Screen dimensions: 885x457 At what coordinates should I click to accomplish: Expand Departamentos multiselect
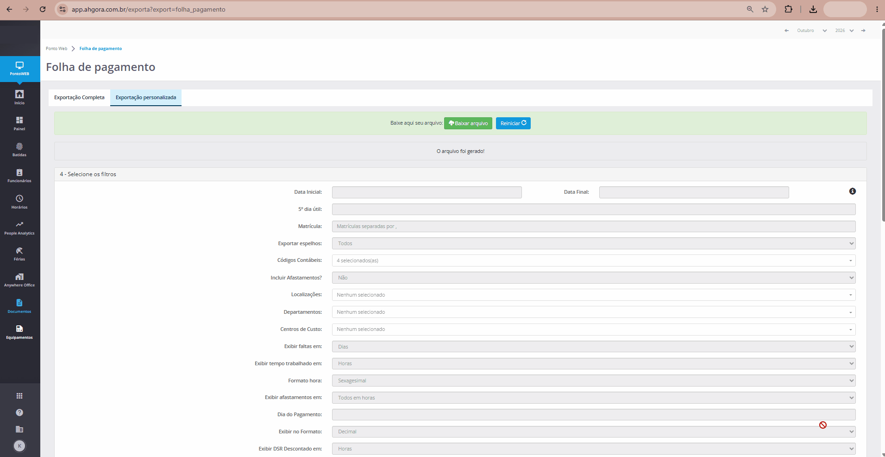pos(594,312)
